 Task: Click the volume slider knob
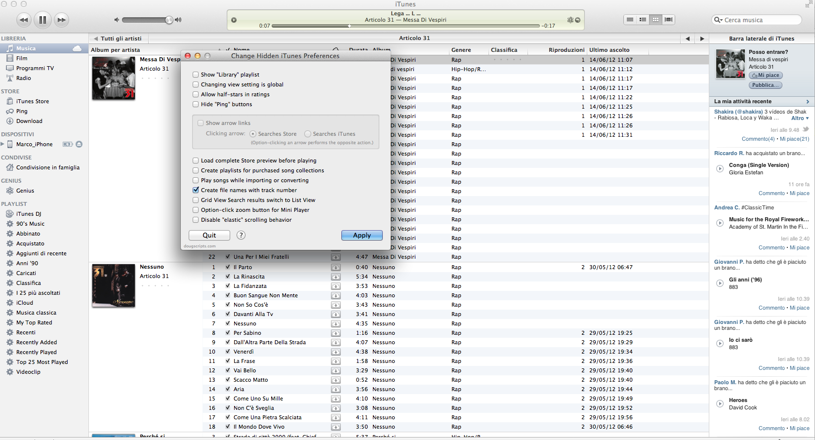pyautogui.click(x=169, y=20)
